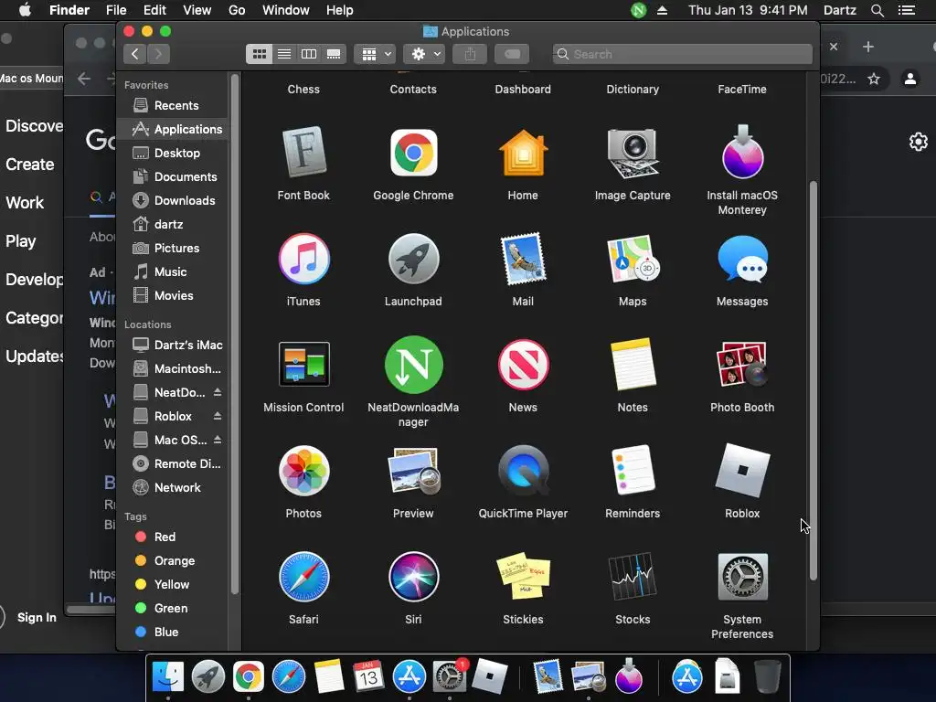
Task: Select the Image Capture app icon
Action: pos(633,154)
